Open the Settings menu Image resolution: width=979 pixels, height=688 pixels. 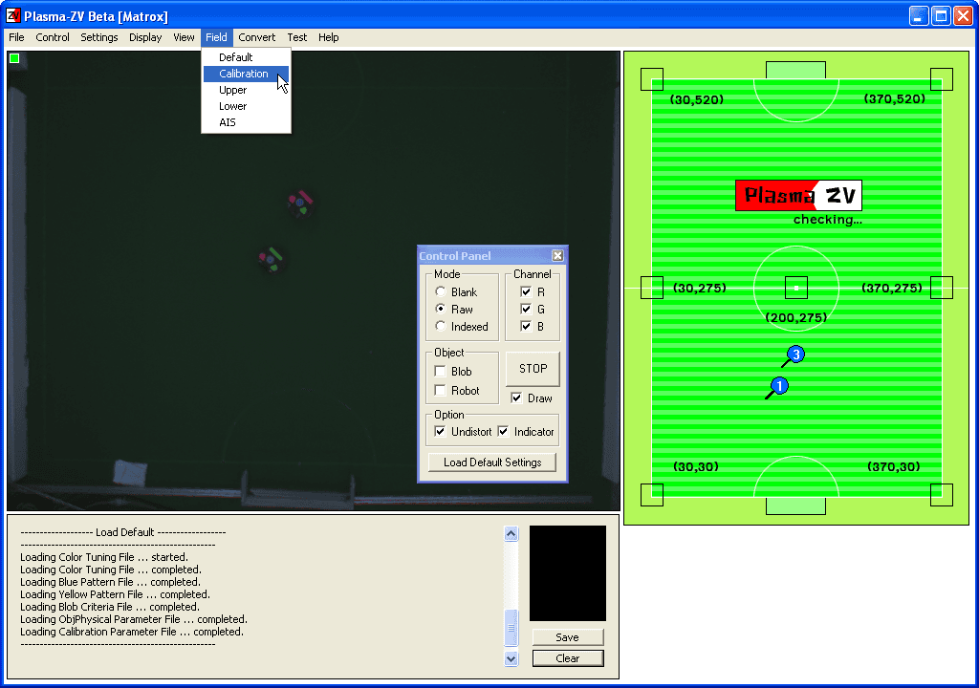(98, 37)
